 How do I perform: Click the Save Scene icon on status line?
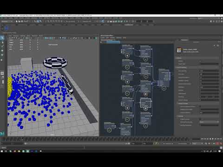pyautogui.click(x=22, y=21)
